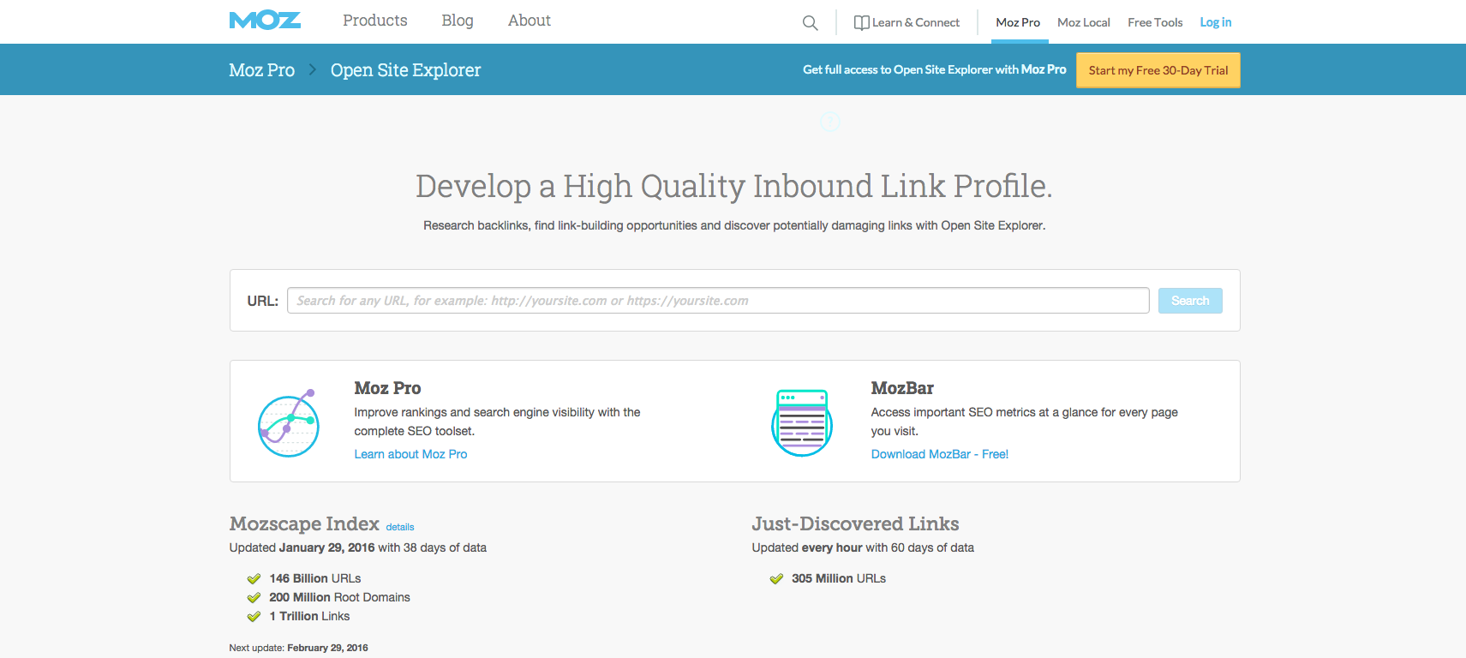Click the checkmark beside 305 Million URLs
Viewport: 1466px width, 658px height.
point(776,579)
